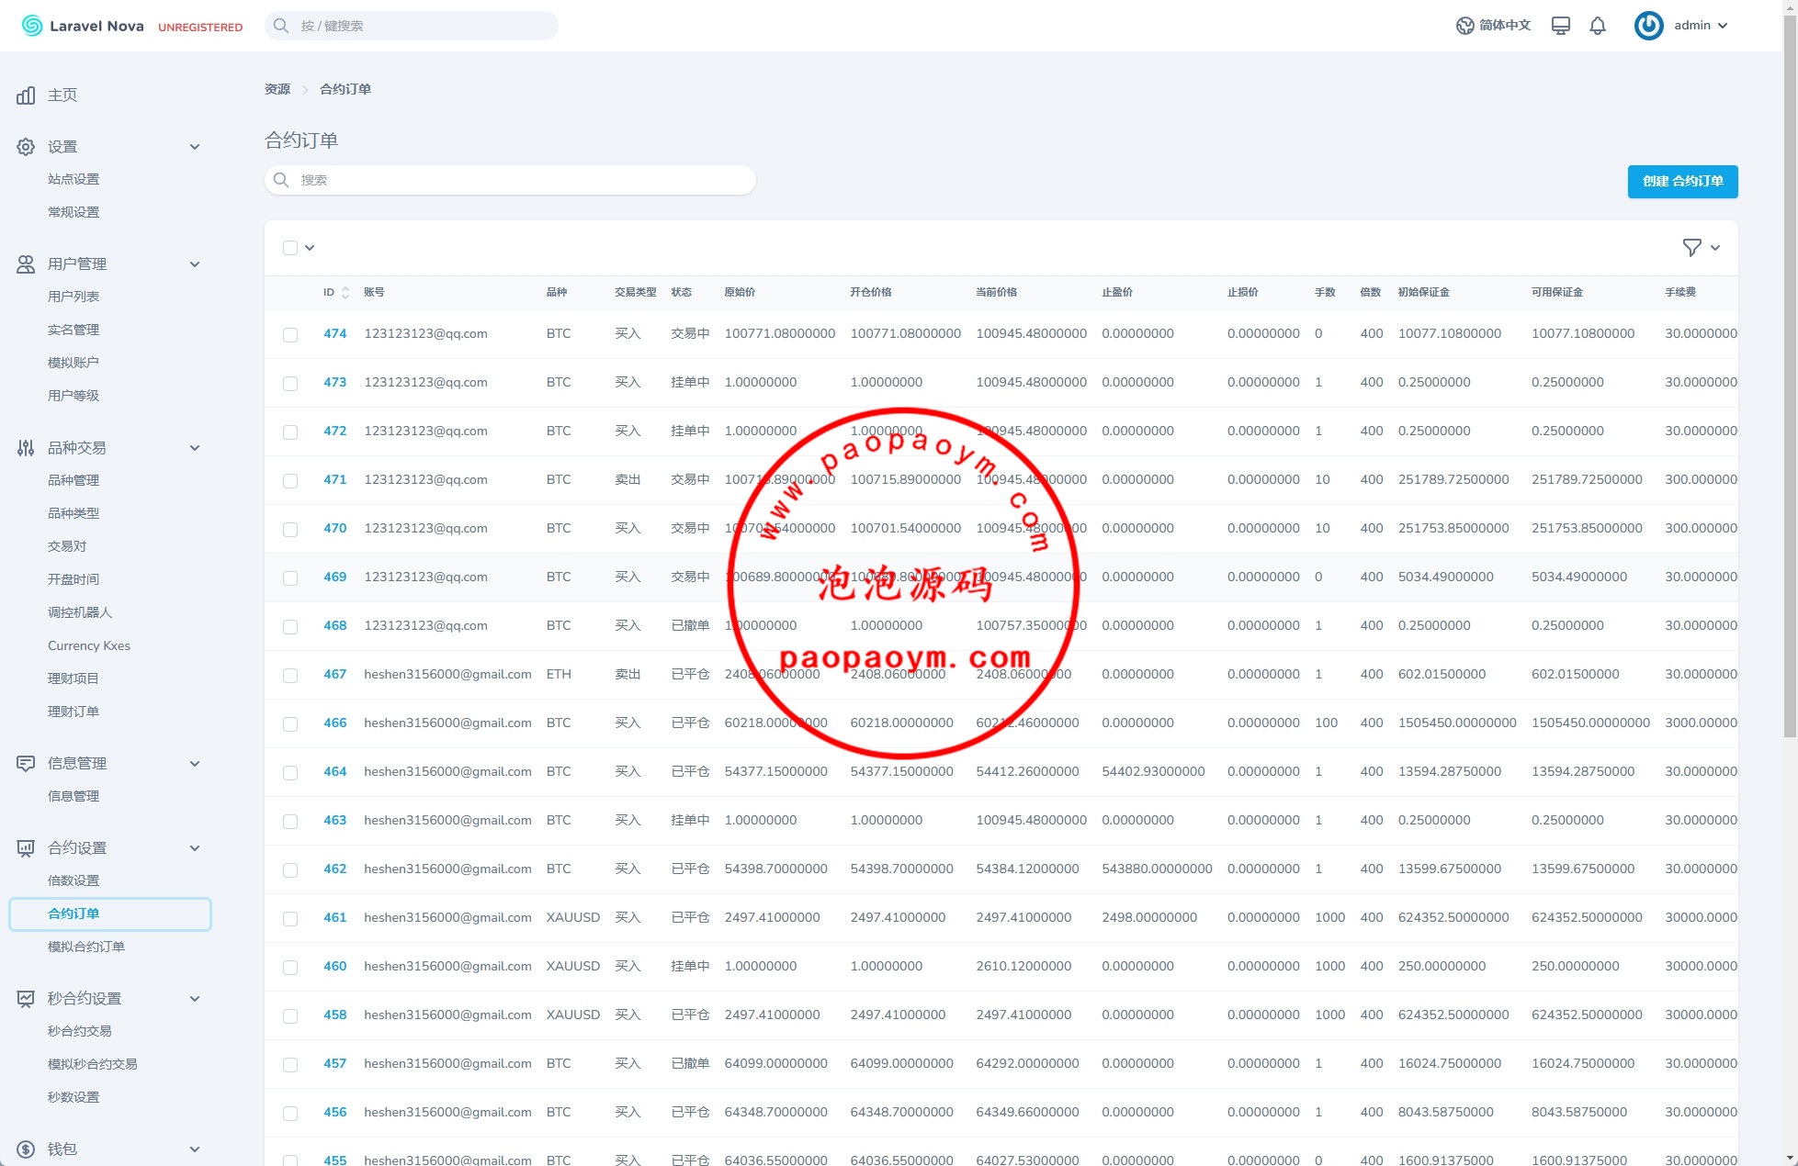Select the checkbox for order 457

click(290, 1065)
